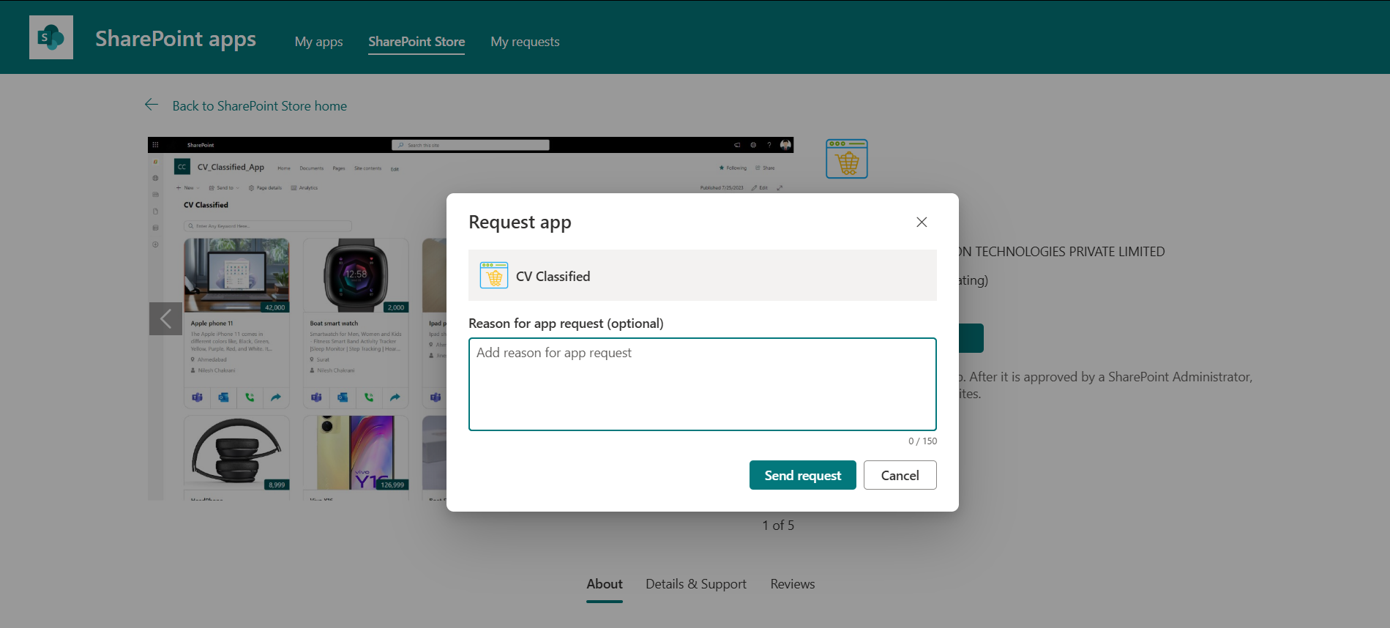The image size is (1390, 628).
Task: Click the CV Classified app icon on page
Action: [x=847, y=159]
